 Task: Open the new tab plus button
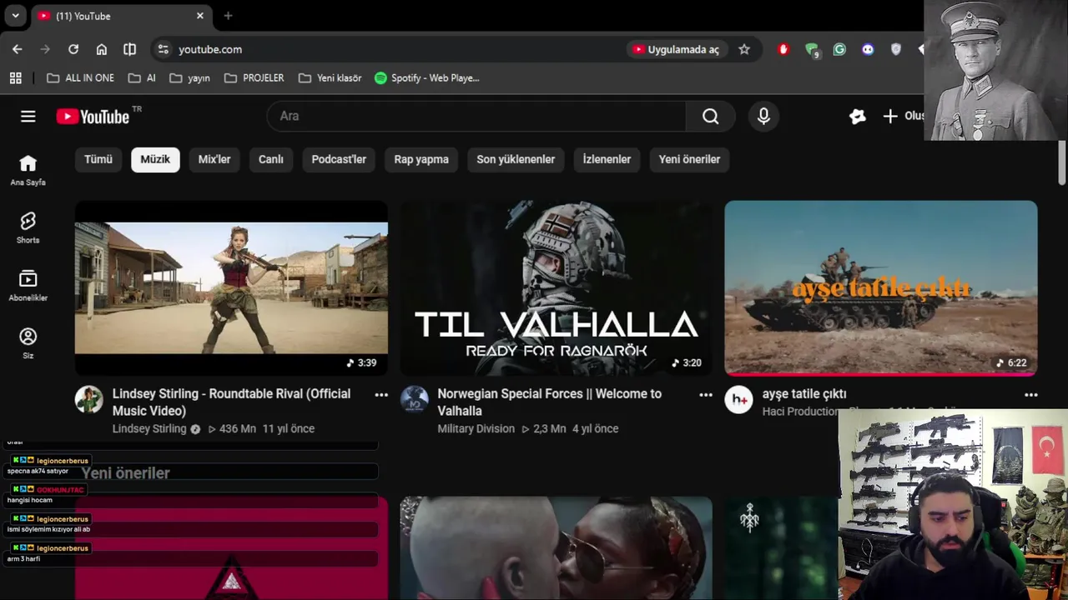pos(228,16)
